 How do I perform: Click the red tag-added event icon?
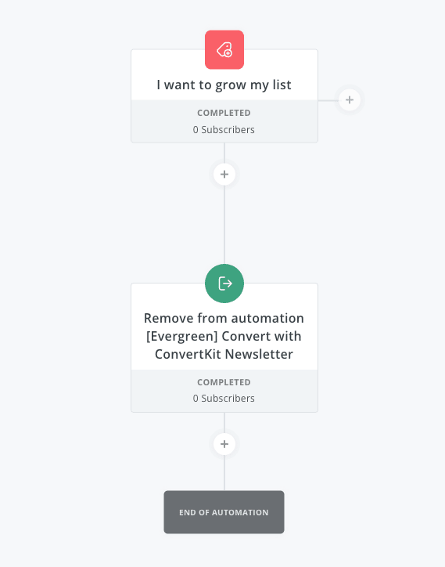click(224, 49)
